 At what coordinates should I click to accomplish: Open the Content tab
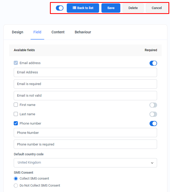point(58,32)
